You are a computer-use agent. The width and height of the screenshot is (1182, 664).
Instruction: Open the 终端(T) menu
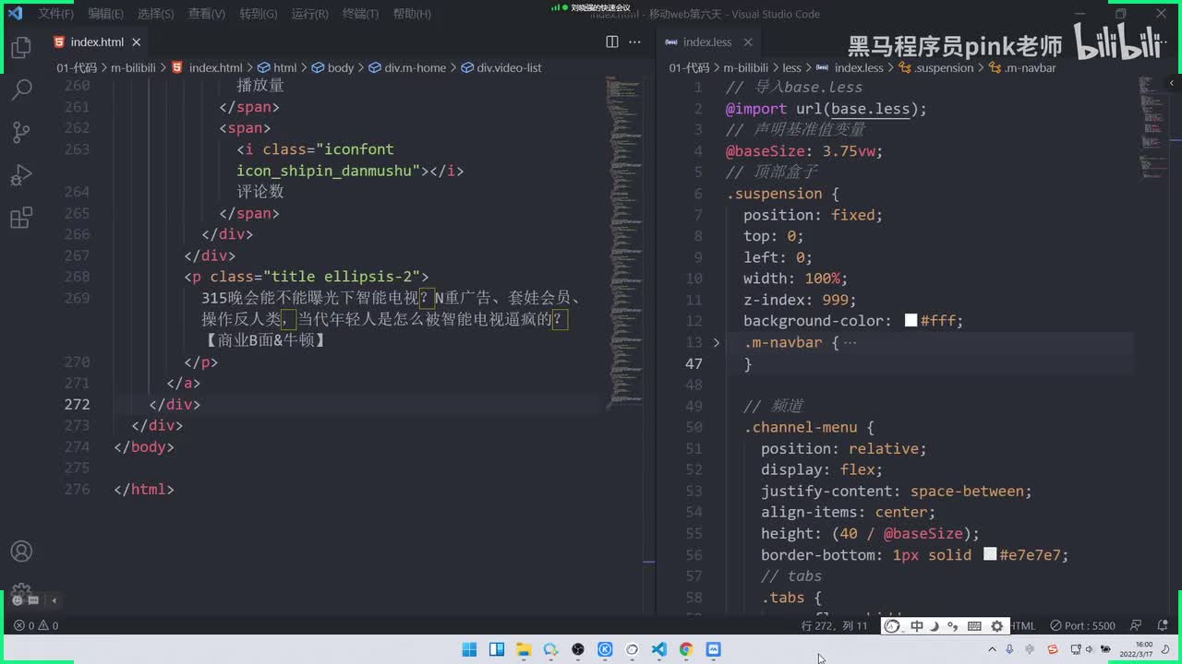[x=360, y=14]
